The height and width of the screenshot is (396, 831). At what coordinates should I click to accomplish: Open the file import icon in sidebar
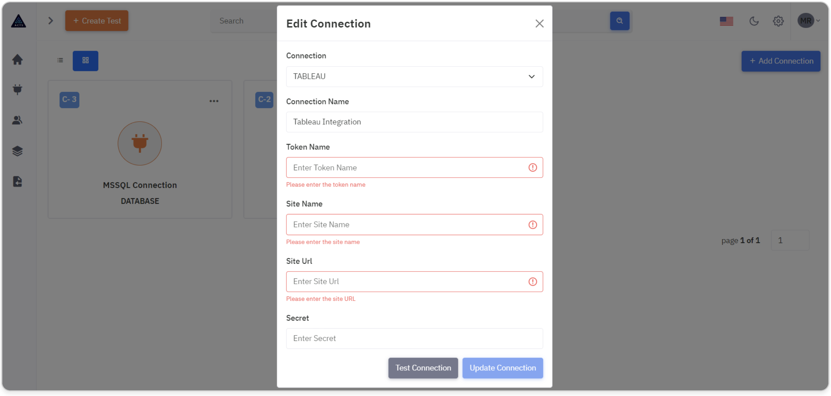tap(17, 181)
